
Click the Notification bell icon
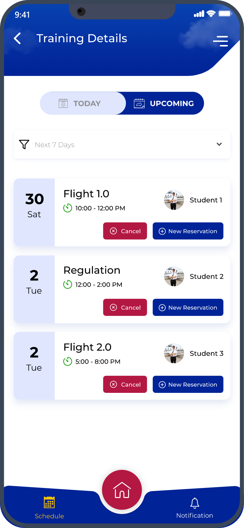(x=195, y=503)
